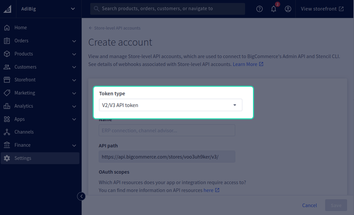Viewport: 354px width, 215px height.
Task: Click the Orders clipboard icon
Action: (x=7, y=41)
